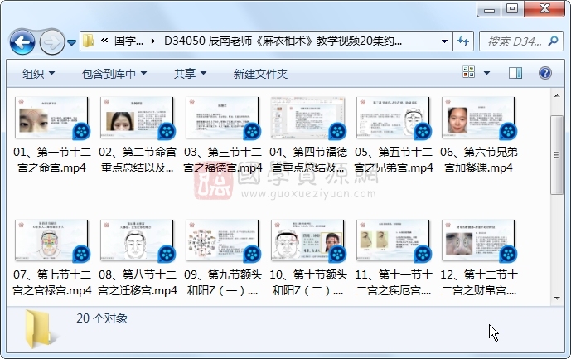Click file name 11、第十一节十二宫之疾厄宫

coord(394,283)
